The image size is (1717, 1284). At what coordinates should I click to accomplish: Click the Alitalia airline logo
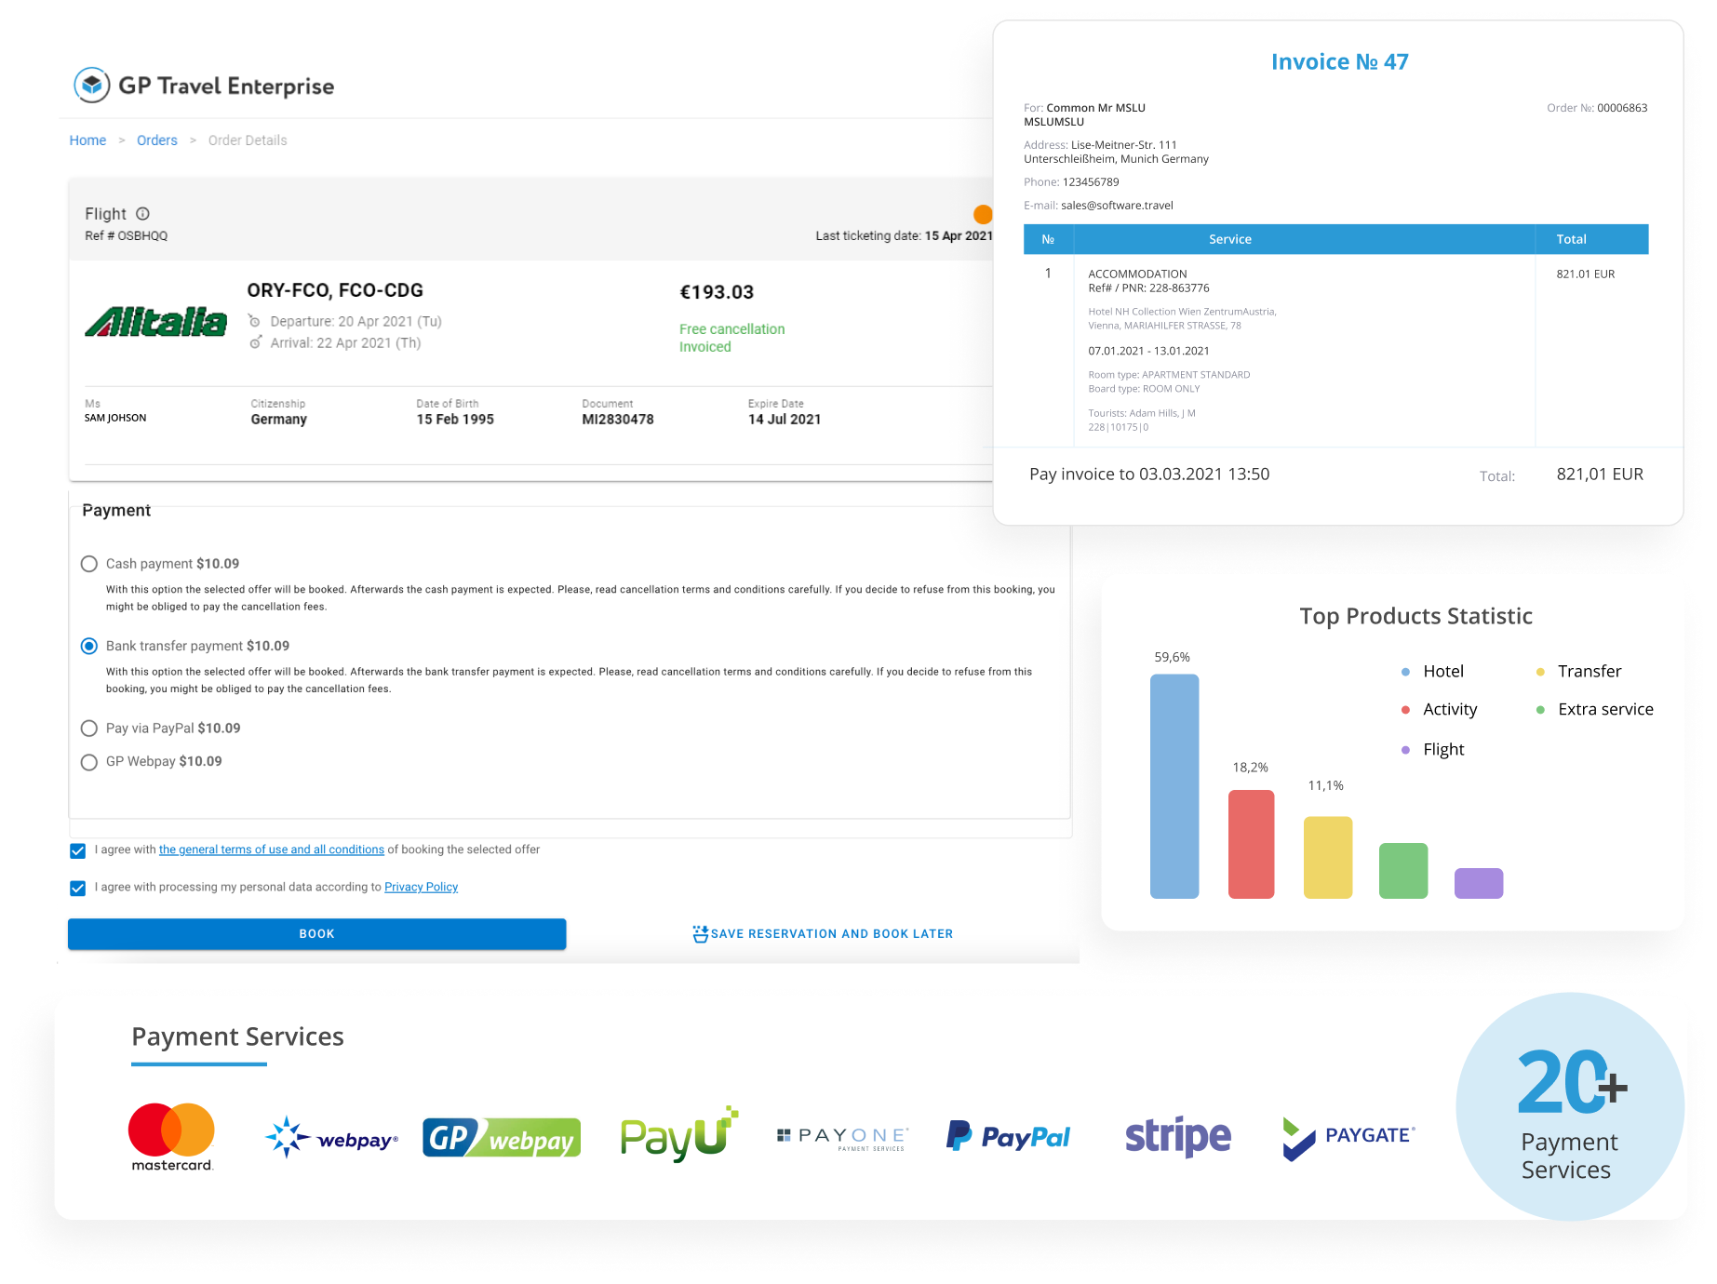tap(156, 323)
